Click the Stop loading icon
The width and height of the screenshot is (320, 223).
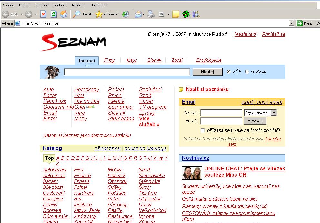(43, 14)
